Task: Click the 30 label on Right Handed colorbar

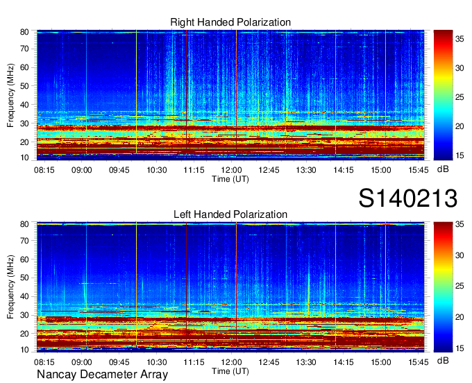Action: click(460, 68)
